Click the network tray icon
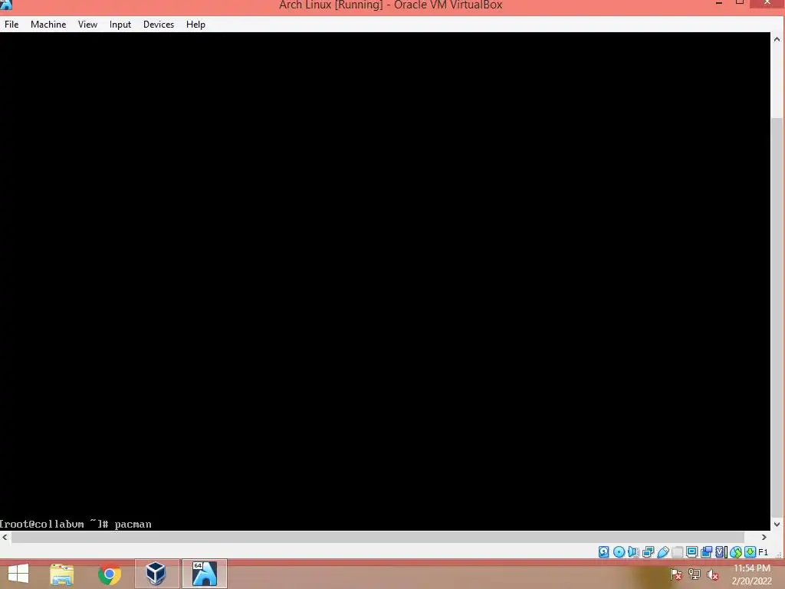Image resolution: width=785 pixels, height=589 pixels. pos(695,574)
